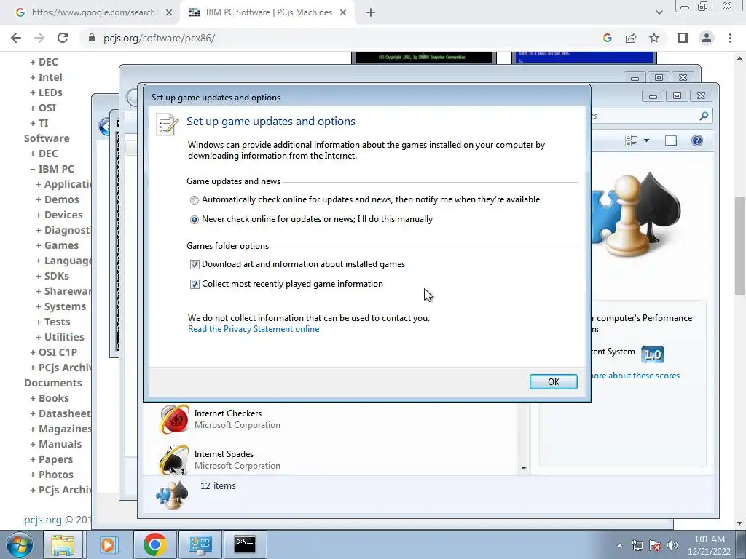Click the change view icon in Games Explorer
746x559 pixels.
631,140
